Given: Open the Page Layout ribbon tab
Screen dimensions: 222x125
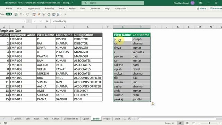Looking at the screenshot, I should point(34,8).
